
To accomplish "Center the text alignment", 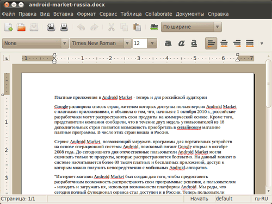I will point(224,43).
